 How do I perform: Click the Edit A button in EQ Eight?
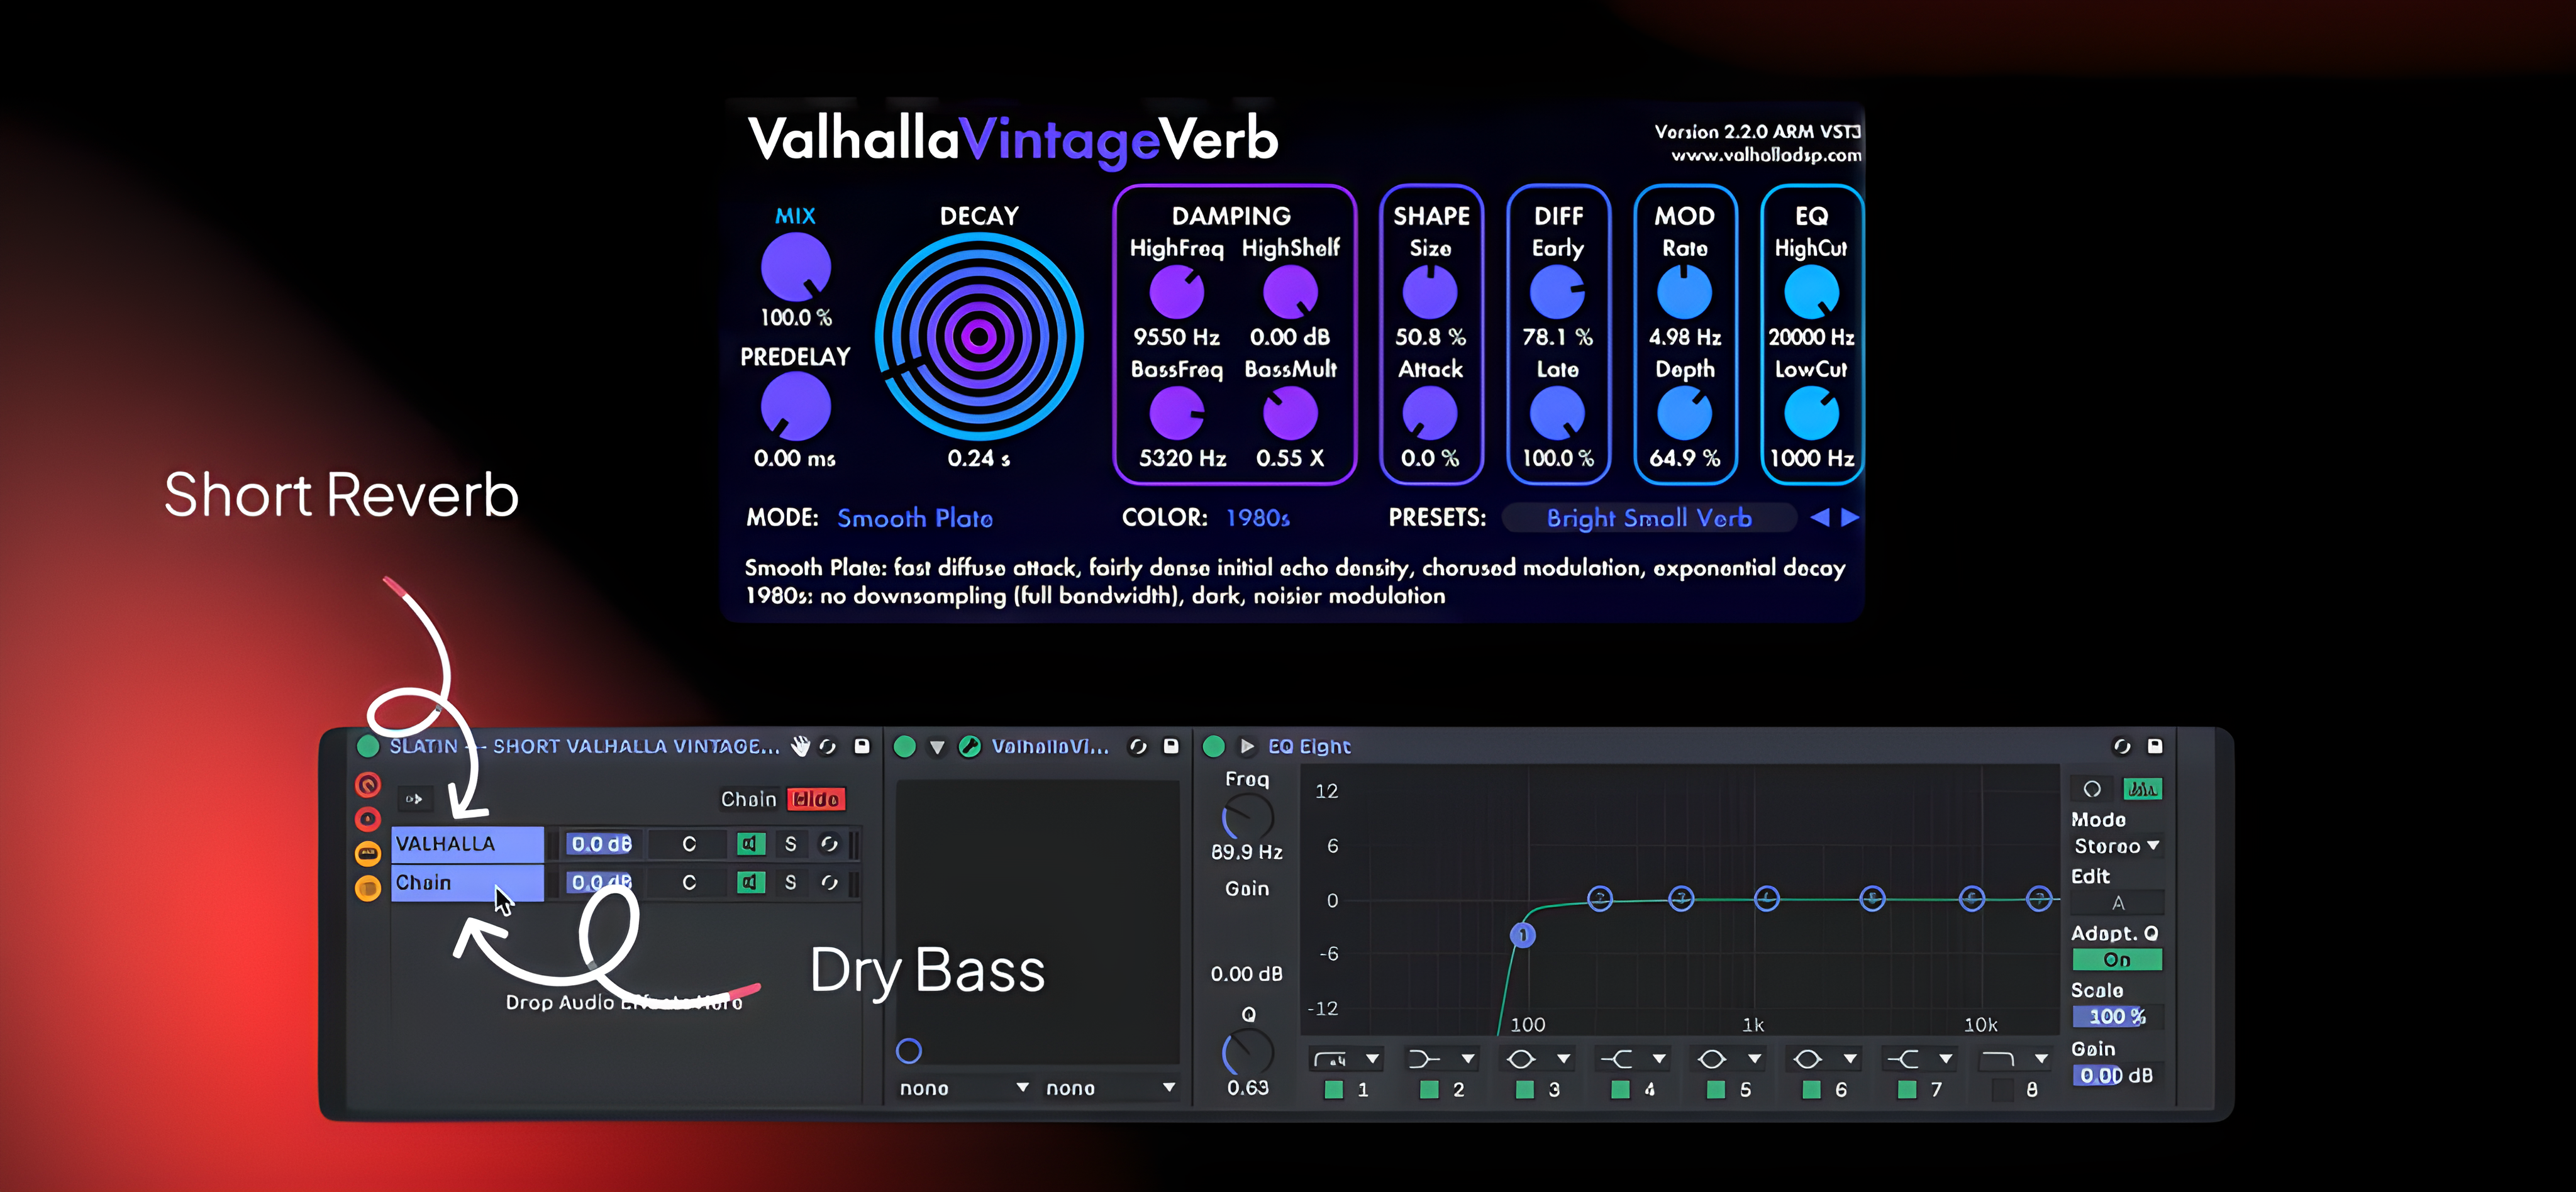pyautogui.click(x=2118, y=903)
